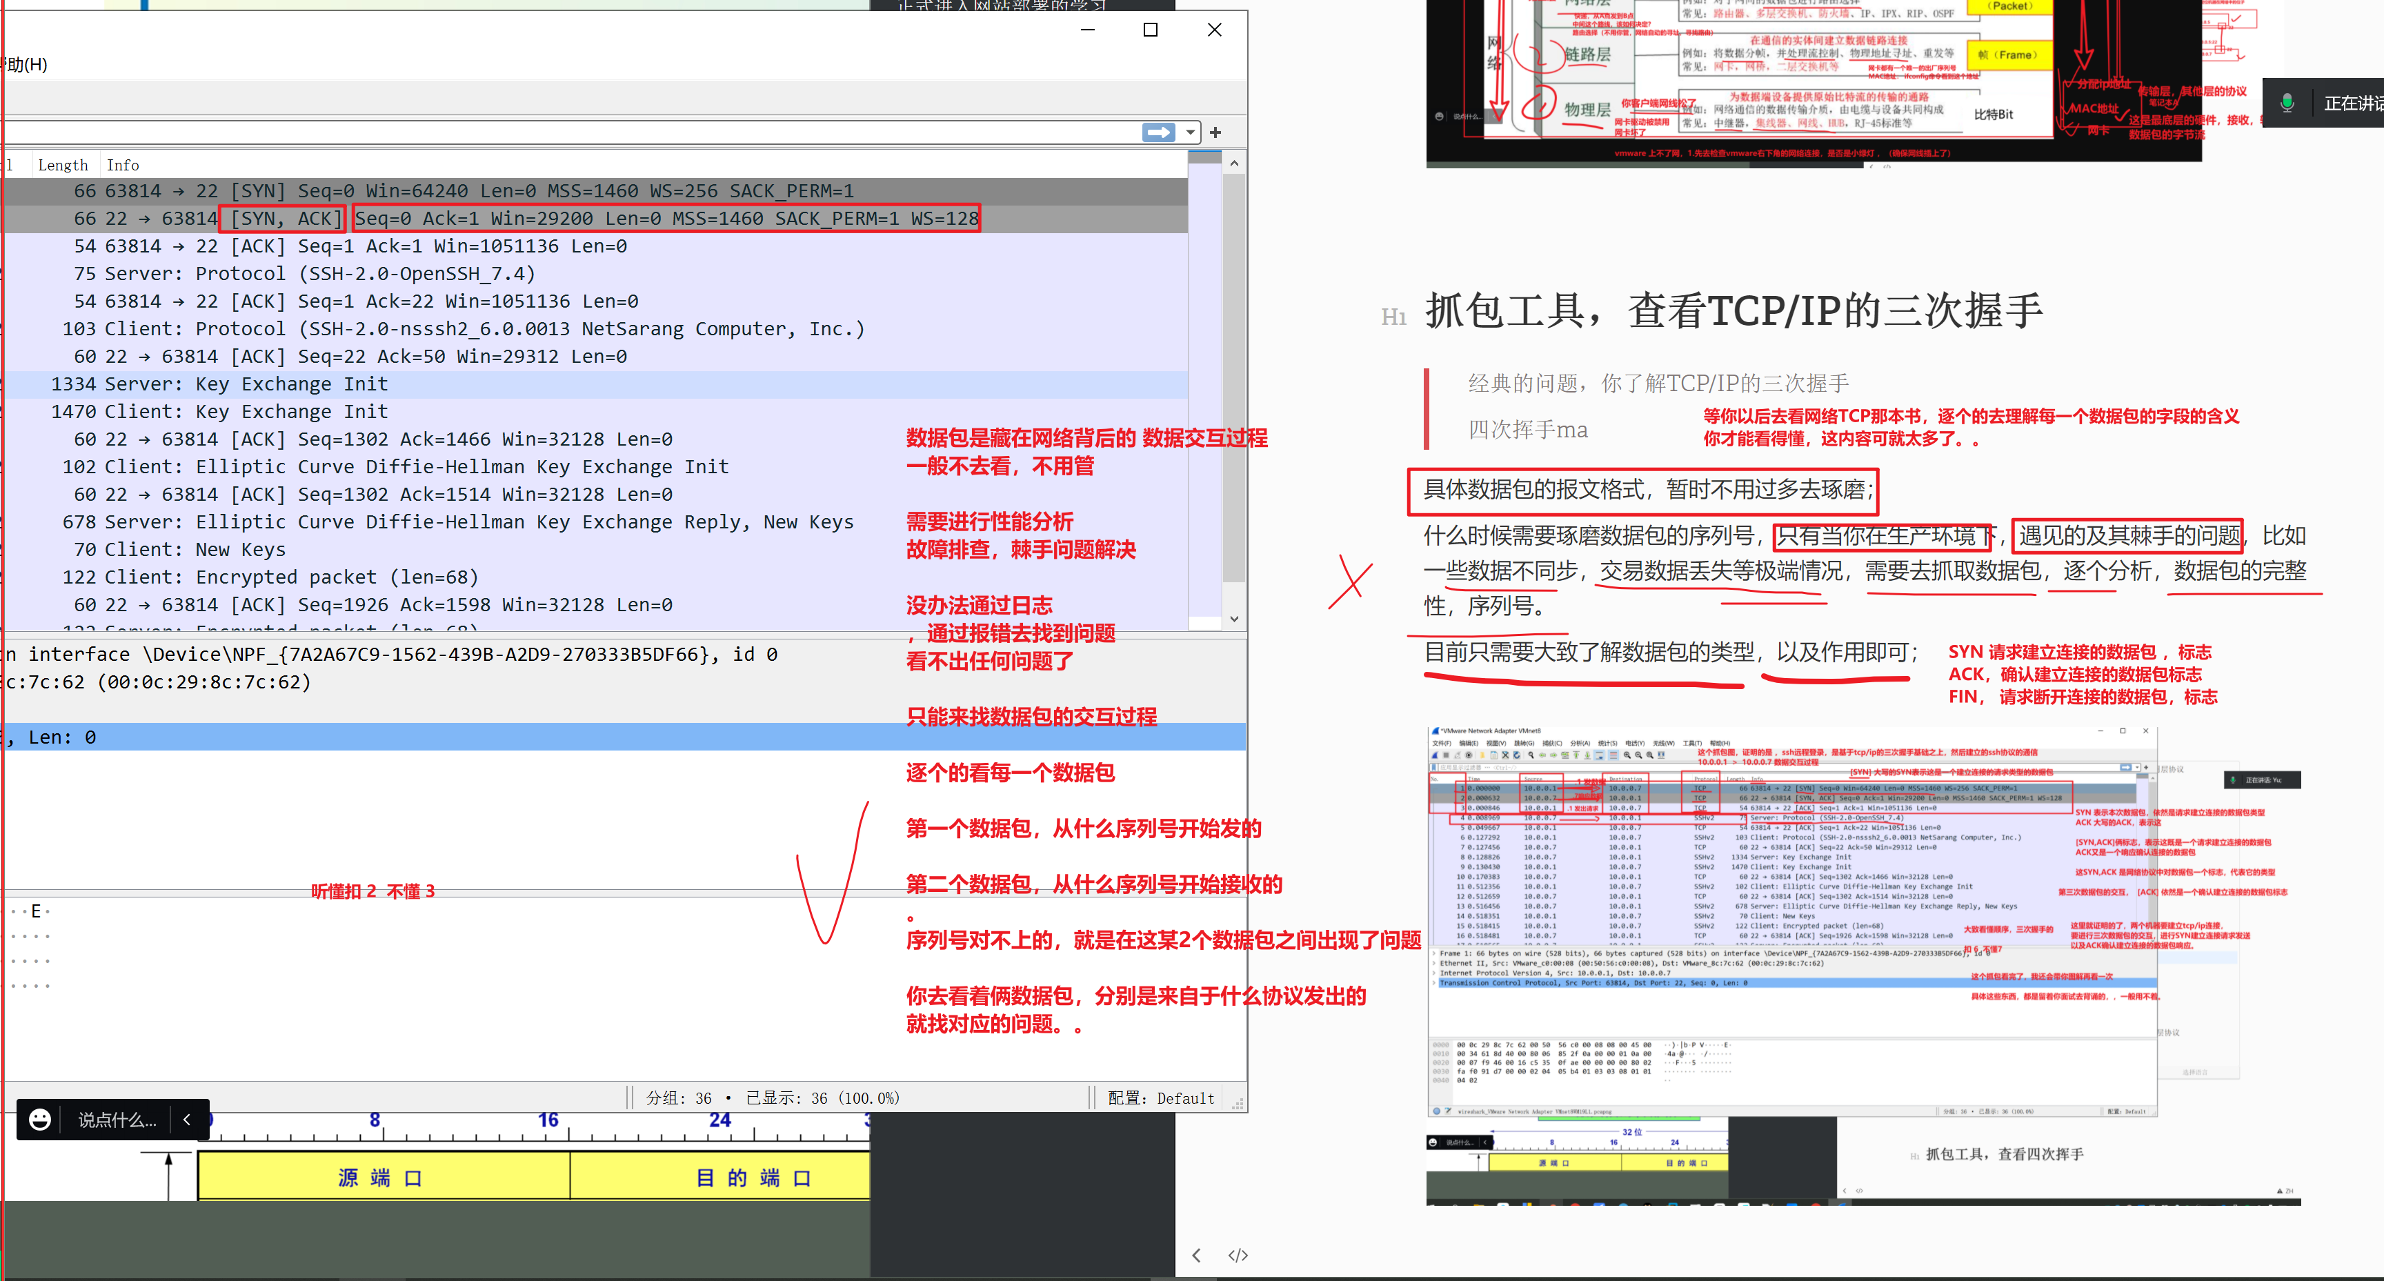
Task: Toggle the microphone in 正在讲话 indicator
Action: pos(2287,103)
